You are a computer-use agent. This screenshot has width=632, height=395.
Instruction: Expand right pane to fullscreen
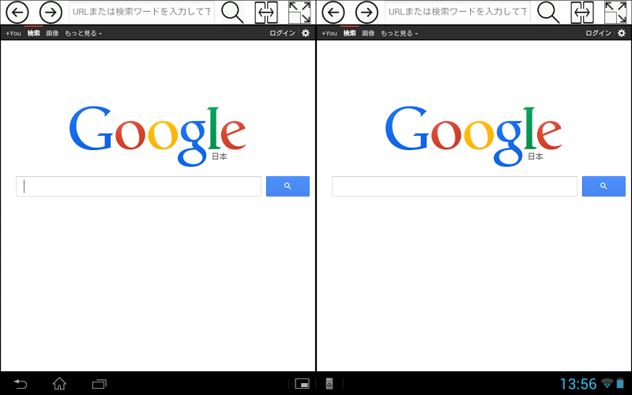616,12
